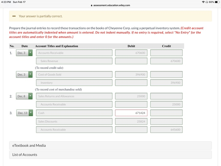Screen dimensions: 221x166
Task: Click the Sales Returns and Allowances field
Action: pyautogui.click(x=74, y=96)
